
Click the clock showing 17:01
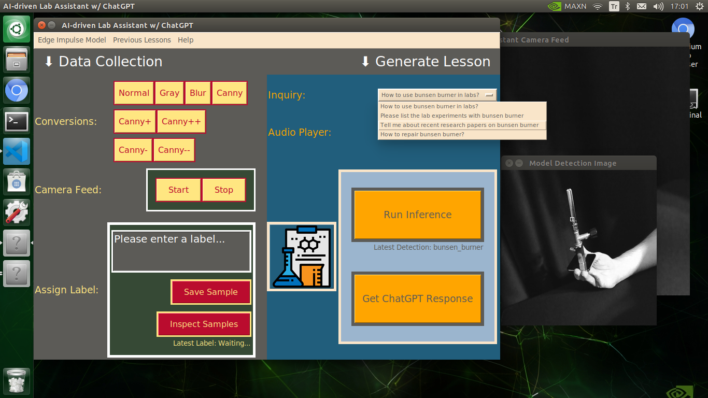[x=679, y=6]
